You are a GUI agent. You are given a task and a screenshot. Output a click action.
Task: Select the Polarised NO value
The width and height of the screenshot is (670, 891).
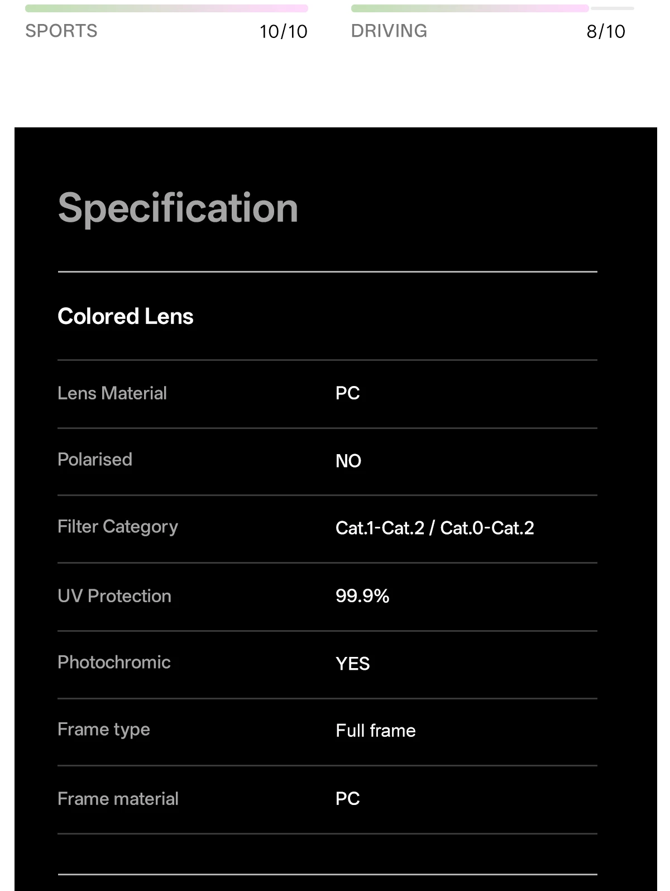click(348, 461)
